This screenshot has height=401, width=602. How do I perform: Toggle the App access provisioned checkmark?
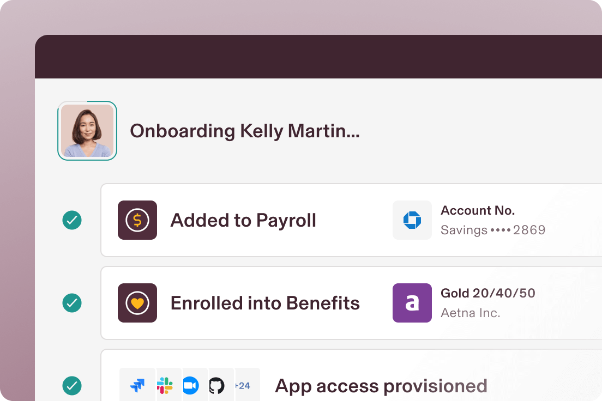tap(71, 386)
